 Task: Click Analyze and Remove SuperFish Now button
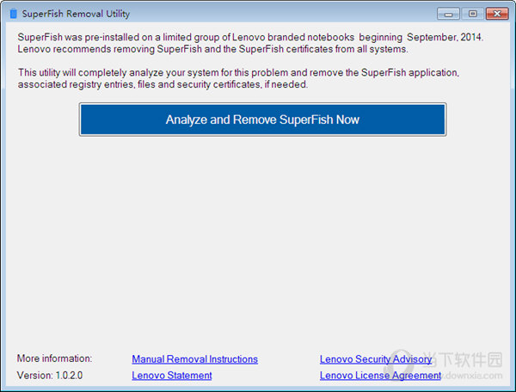click(262, 119)
